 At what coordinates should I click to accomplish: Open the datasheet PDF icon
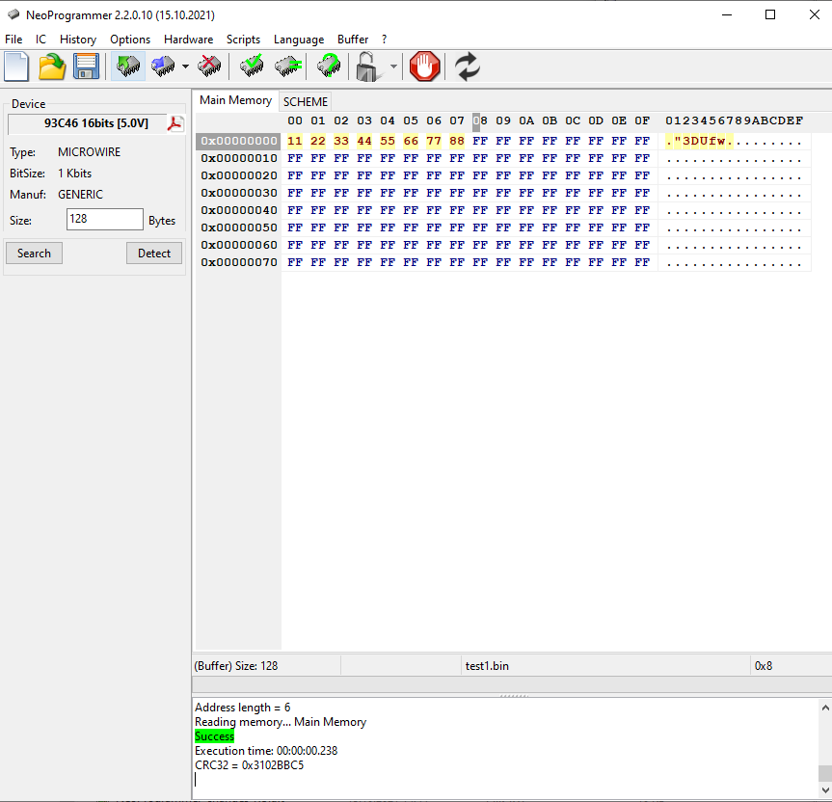[175, 123]
